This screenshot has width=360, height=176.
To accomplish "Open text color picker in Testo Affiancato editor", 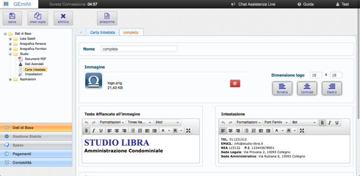I will pyautogui.click(x=163, y=130).
